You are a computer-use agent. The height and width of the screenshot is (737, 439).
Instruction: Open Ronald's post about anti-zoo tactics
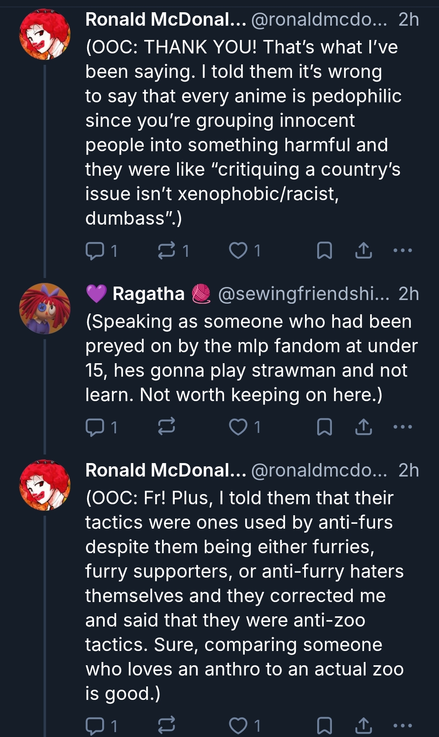pos(244,595)
